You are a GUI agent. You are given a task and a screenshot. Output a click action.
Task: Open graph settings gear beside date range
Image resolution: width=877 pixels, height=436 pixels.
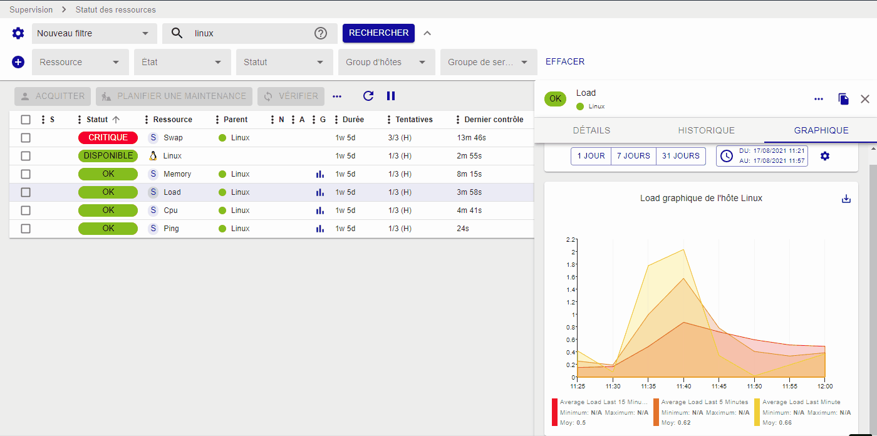[825, 156]
